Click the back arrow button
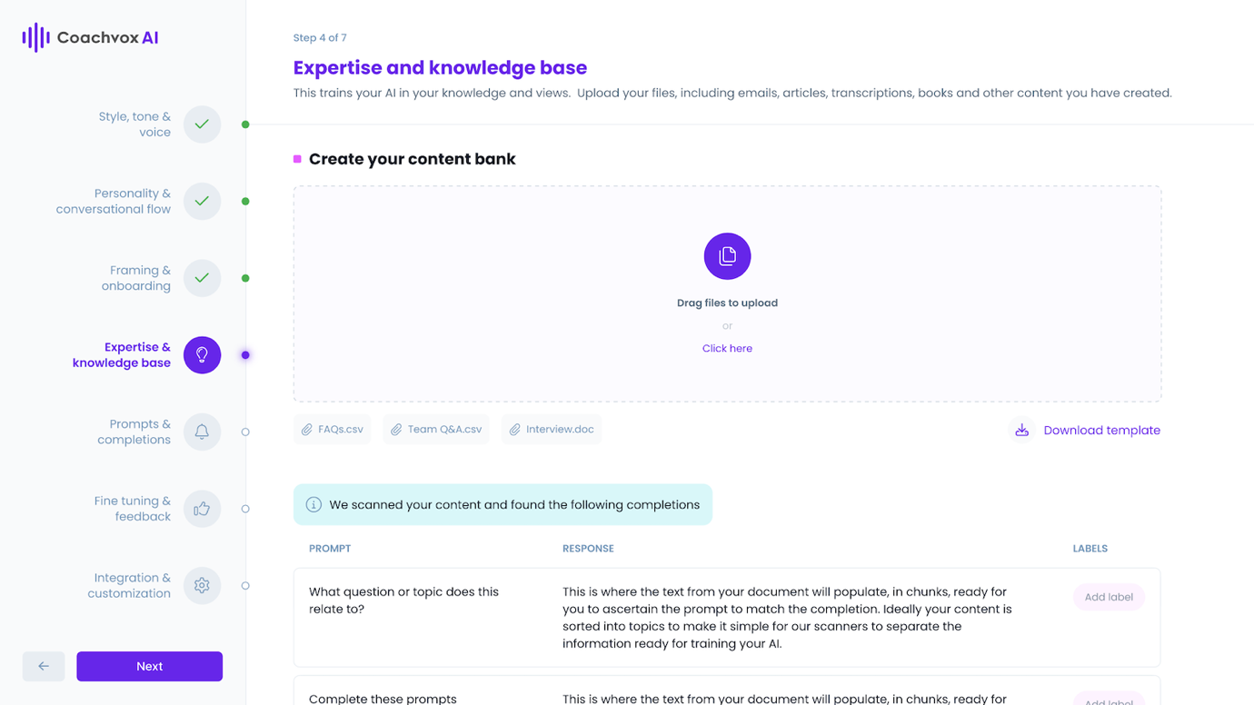 (44, 666)
